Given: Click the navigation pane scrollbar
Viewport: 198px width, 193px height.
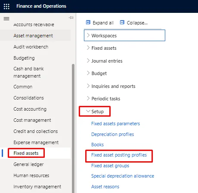Looking at the screenshot, I should coord(73,128).
